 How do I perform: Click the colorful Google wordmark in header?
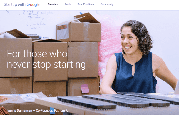33,4
